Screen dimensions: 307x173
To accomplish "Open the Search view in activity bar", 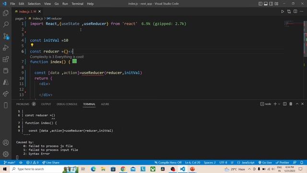I will [6, 25].
